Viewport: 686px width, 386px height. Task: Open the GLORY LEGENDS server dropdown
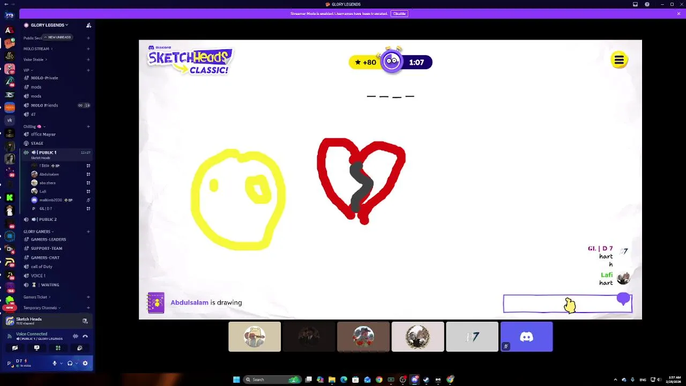(49, 25)
